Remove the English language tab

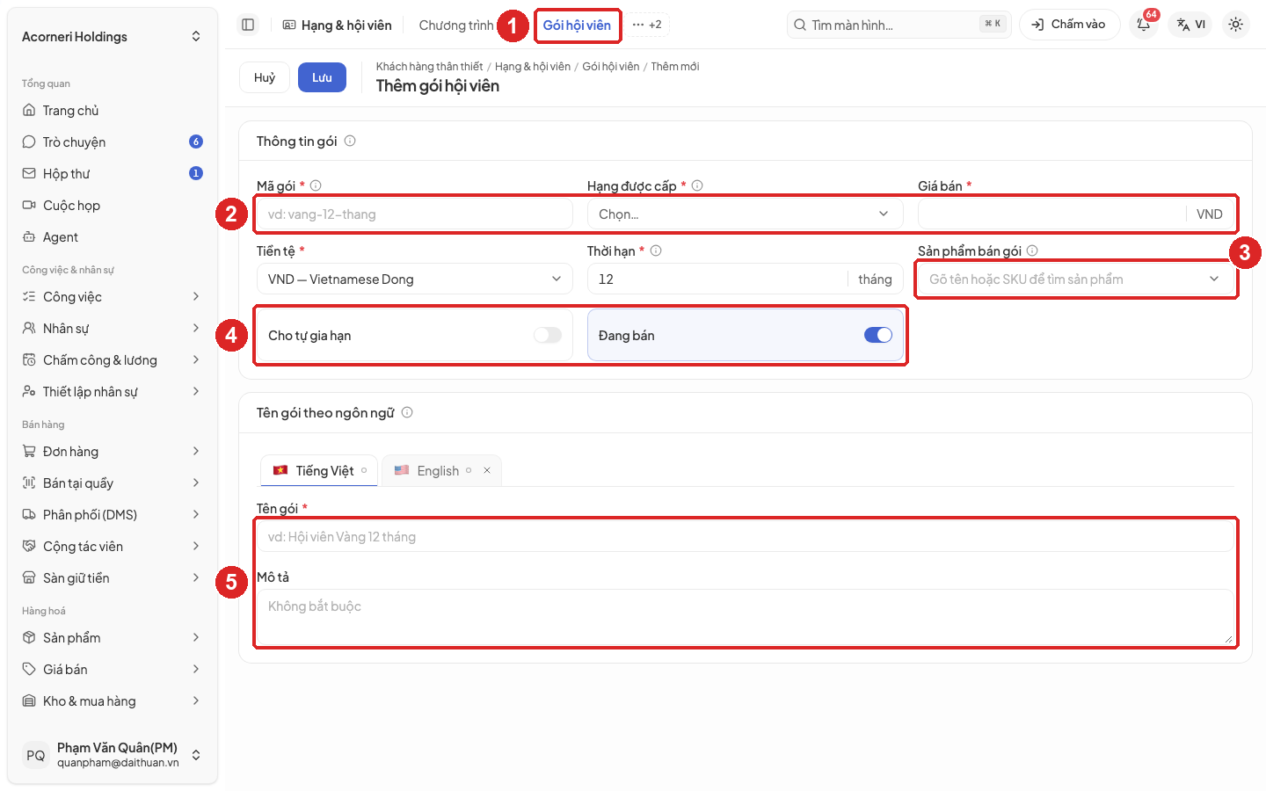[x=487, y=470]
